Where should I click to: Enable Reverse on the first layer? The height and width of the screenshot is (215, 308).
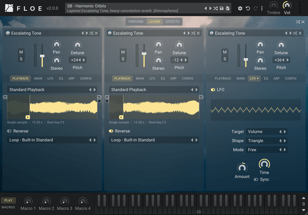point(9,131)
